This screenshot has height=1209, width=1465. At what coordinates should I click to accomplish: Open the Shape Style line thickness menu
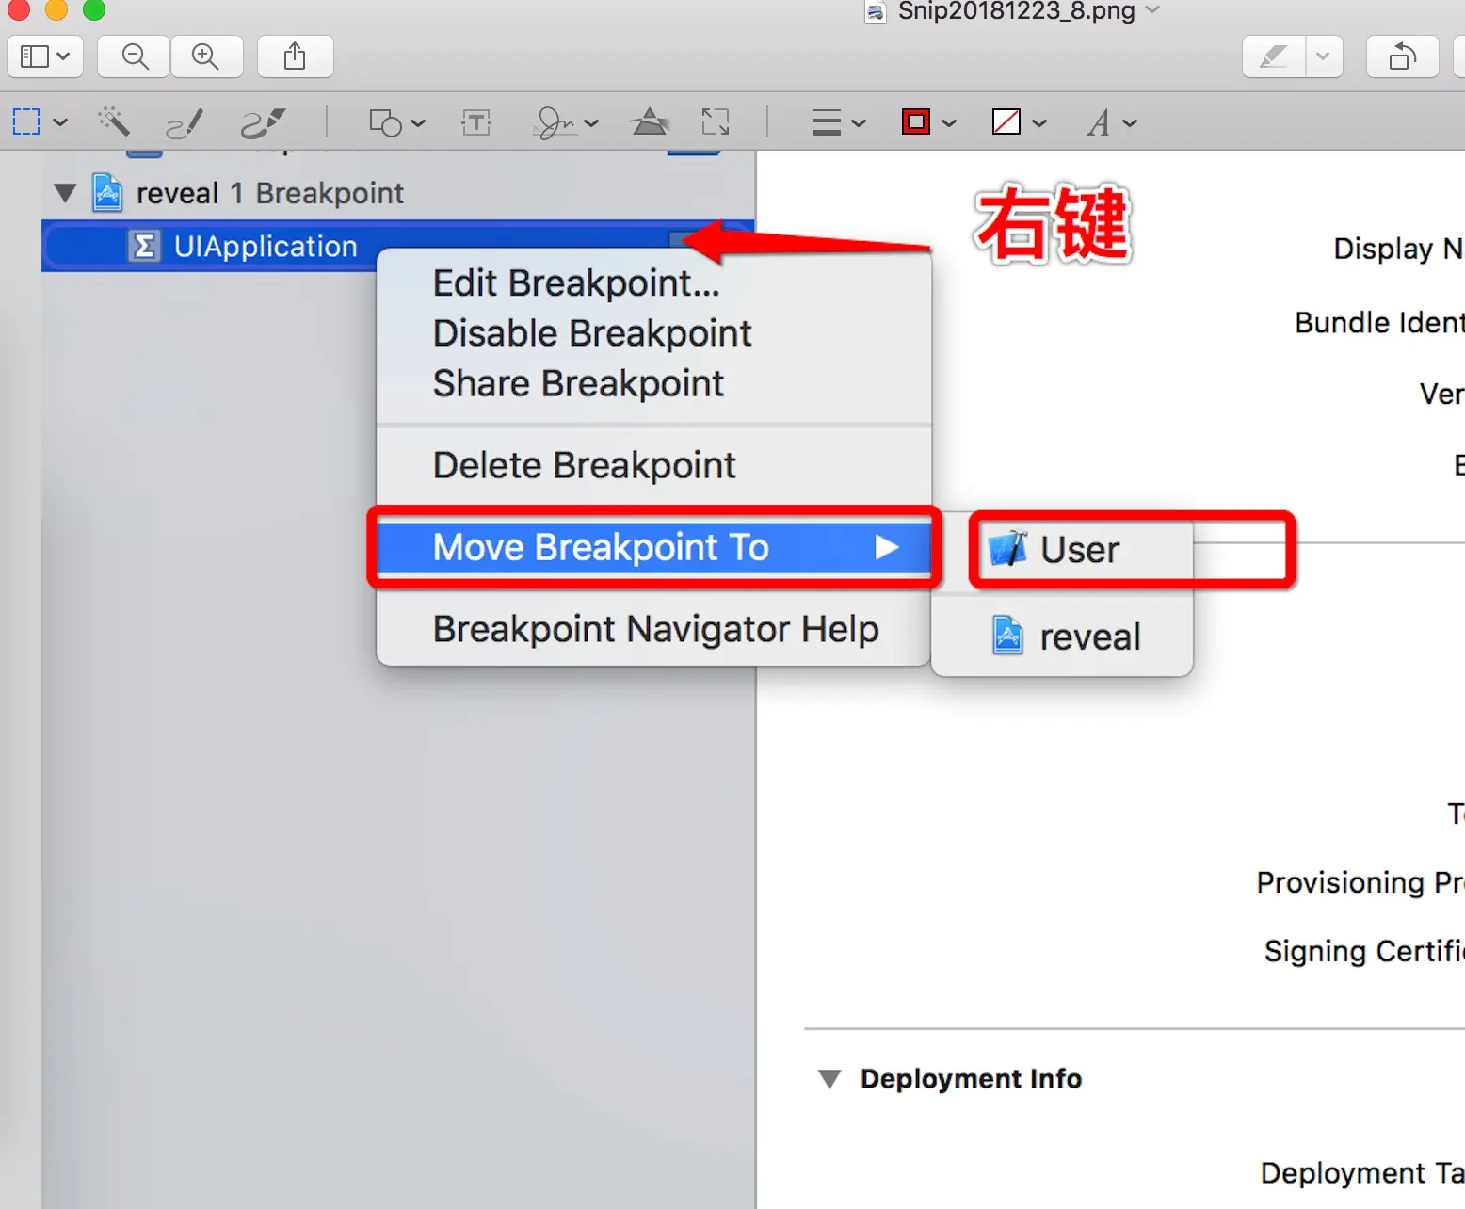[x=838, y=122]
